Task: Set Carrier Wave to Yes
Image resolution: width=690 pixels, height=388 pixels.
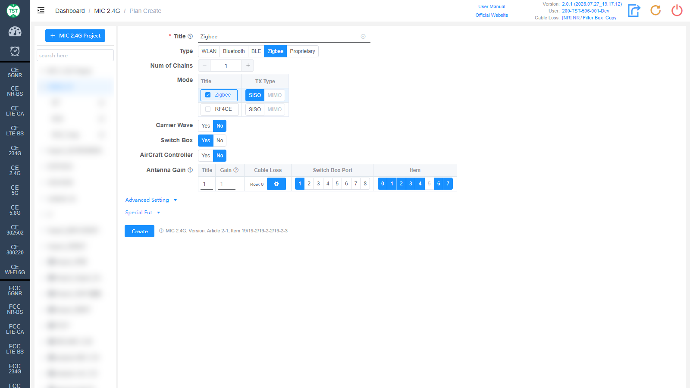Action: (x=206, y=126)
